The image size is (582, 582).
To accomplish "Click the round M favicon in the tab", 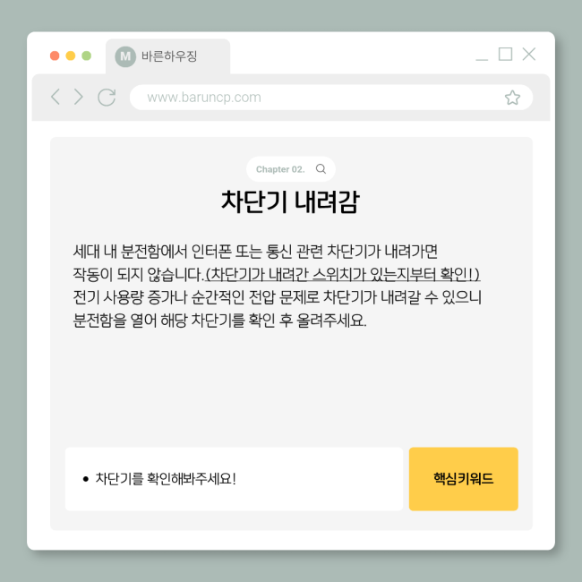I will 125,56.
